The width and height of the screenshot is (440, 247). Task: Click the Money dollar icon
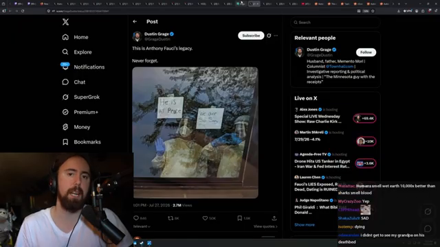[65, 127]
